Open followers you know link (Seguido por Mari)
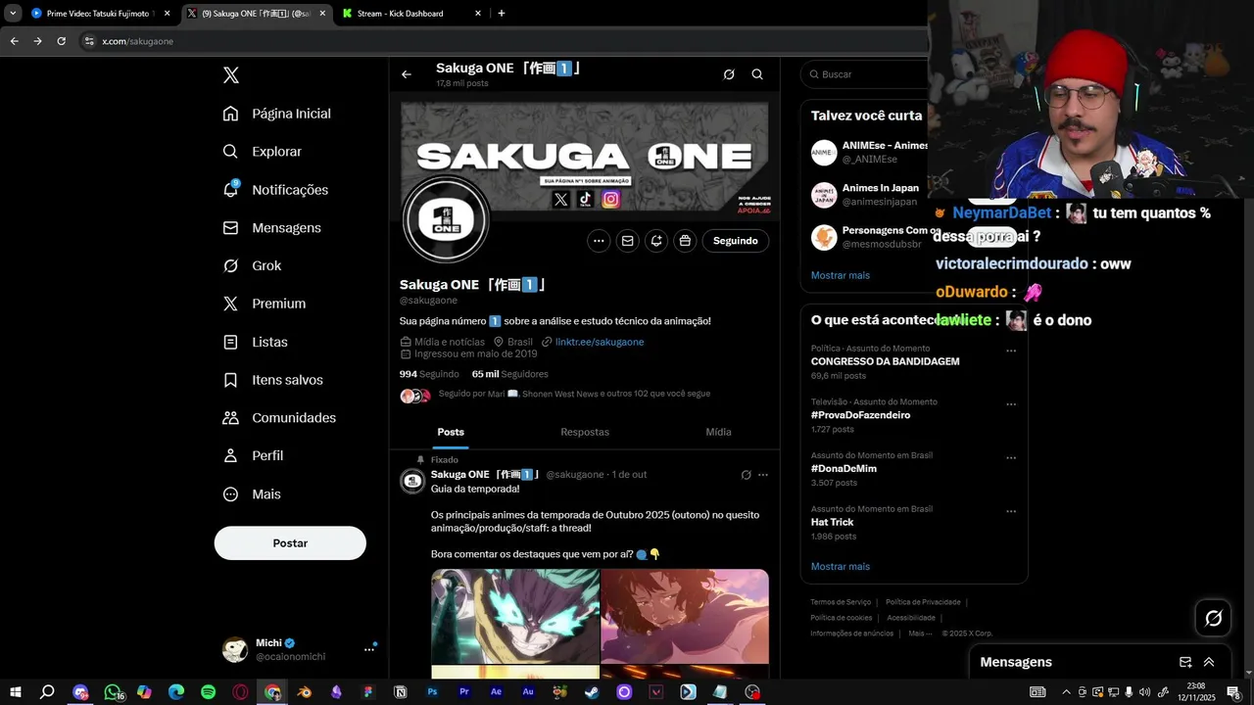Image resolution: width=1254 pixels, height=705 pixels. coord(574,394)
